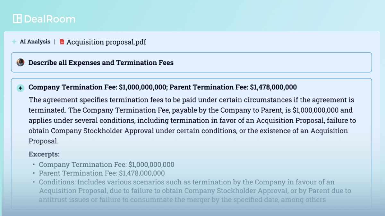Viewport: 385px width, 216px height.
Task: Click the paragraph line starting 'The agreement specifies'
Action: pos(191,100)
